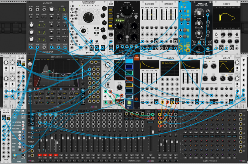Select the yellow swatch in Palette
This screenshot has height=164, width=248.
tap(129, 85)
